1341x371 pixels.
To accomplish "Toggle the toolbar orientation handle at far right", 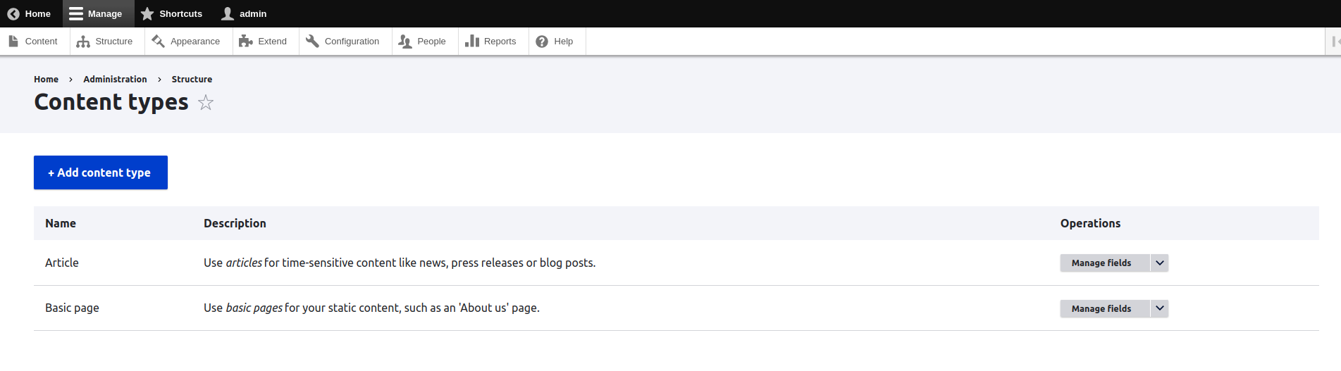I will point(1333,42).
